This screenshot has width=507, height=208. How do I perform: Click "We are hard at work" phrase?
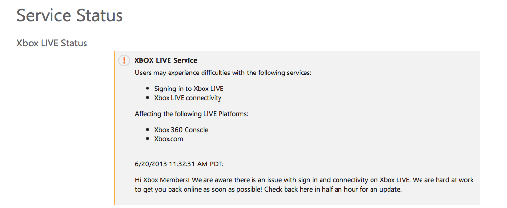coord(442,180)
